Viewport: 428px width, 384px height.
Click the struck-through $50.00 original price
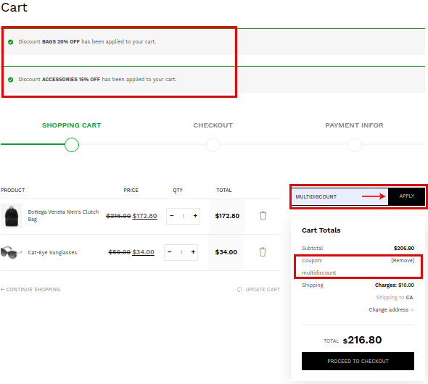tap(120, 252)
